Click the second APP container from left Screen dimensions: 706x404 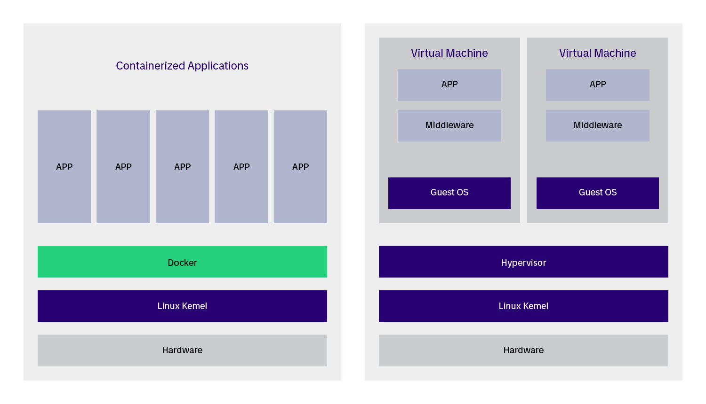click(123, 167)
